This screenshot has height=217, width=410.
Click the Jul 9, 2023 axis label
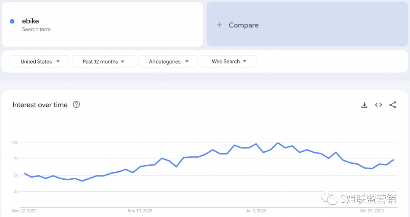click(x=256, y=211)
